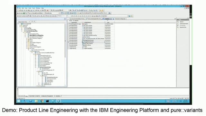Click the browser tree vertical scrollbar
206x116 pixels.
[x=65, y=41]
